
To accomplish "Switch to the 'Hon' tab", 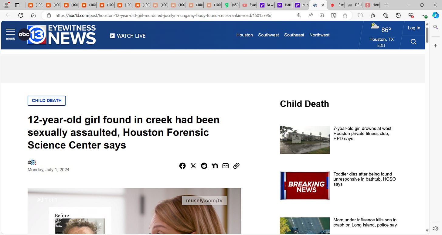I will (372, 5).
